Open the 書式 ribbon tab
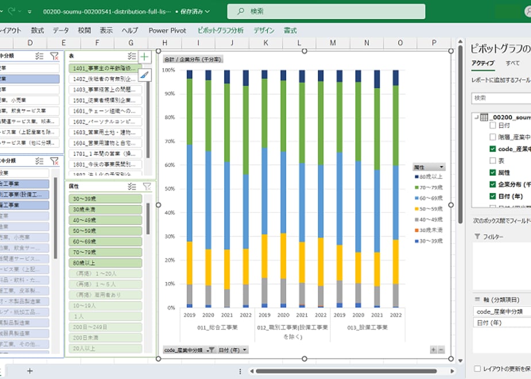The height and width of the screenshot is (379, 531). pos(290,30)
